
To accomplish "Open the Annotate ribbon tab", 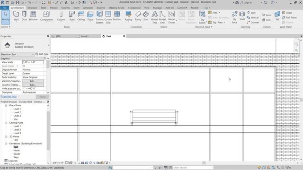I will [88, 8].
